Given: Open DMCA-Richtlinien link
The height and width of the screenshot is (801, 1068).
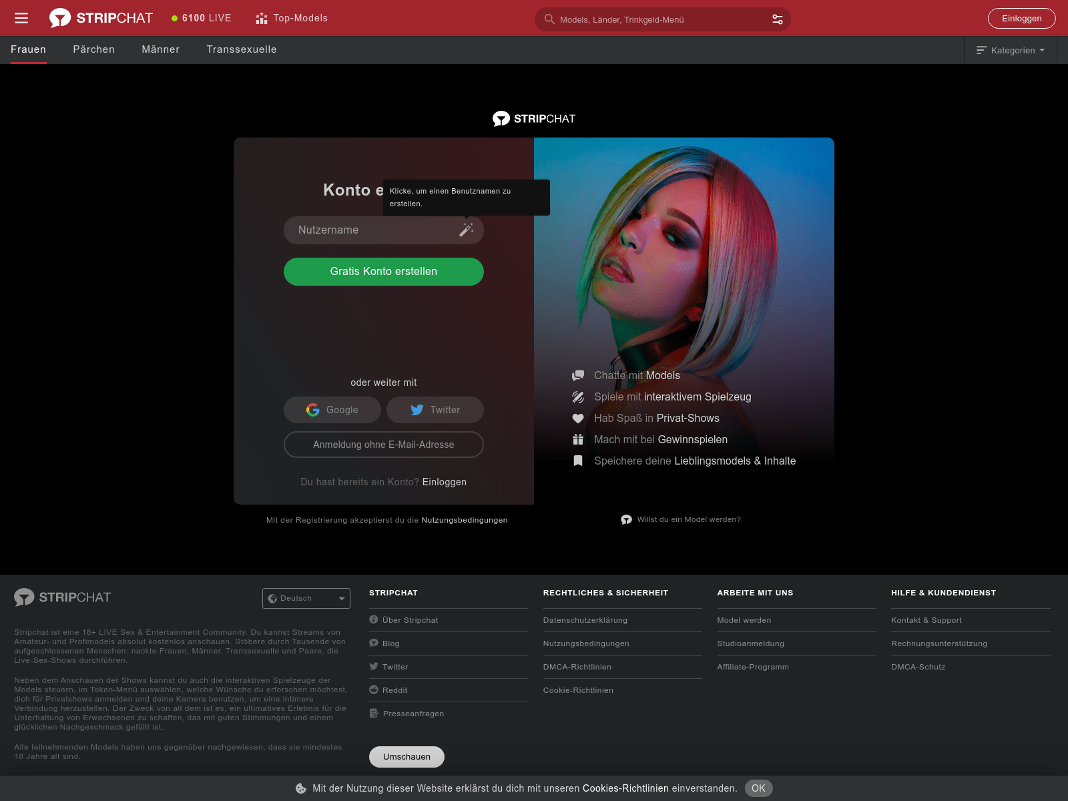Looking at the screenshot, I should click(577, 667).
